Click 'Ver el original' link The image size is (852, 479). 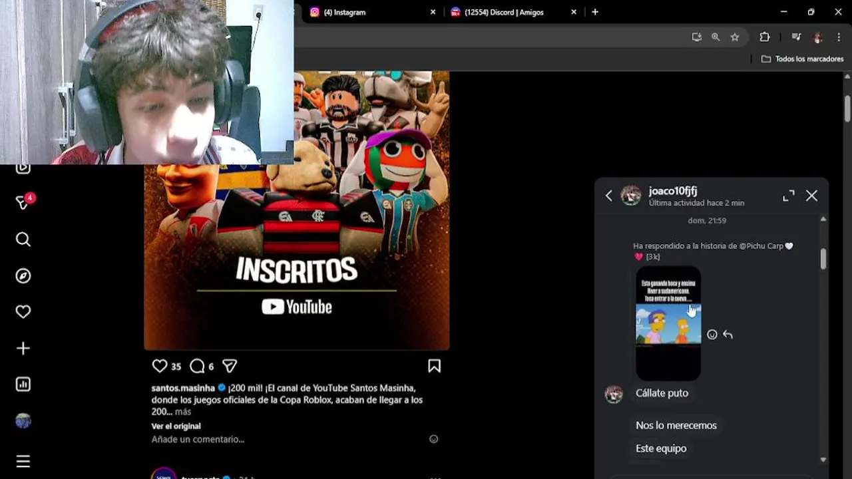[x=176, y=426]
